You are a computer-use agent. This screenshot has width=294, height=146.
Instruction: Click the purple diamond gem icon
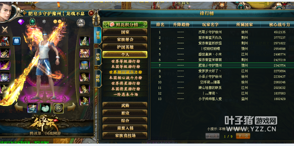click(x=21, y=22)
